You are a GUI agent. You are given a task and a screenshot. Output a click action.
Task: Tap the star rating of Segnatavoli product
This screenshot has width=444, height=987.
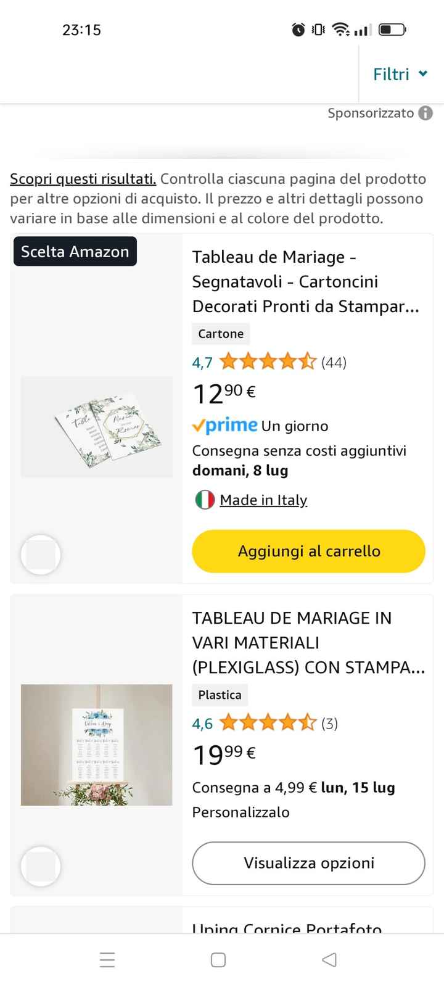(268, 362)
